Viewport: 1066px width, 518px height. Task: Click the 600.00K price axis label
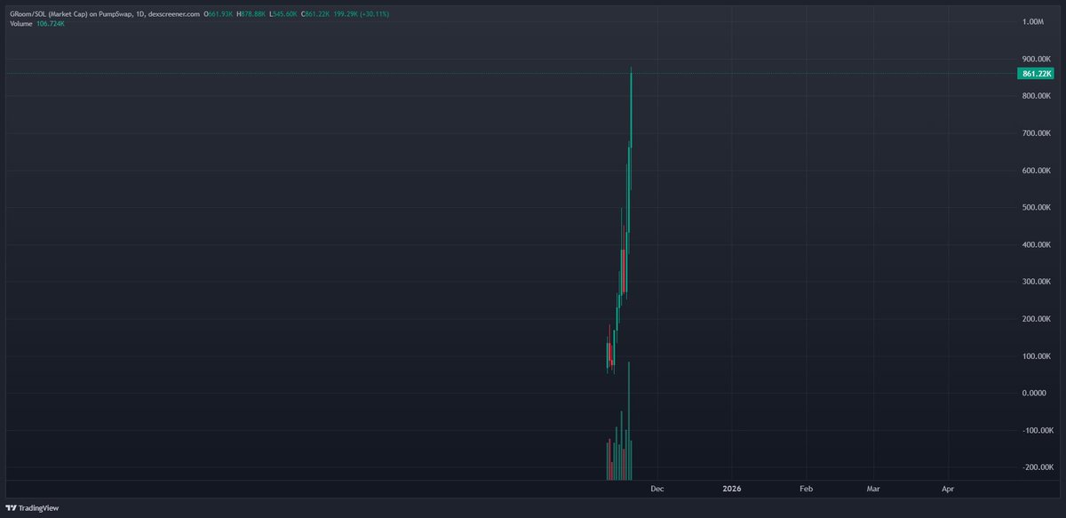[1036, 171]
